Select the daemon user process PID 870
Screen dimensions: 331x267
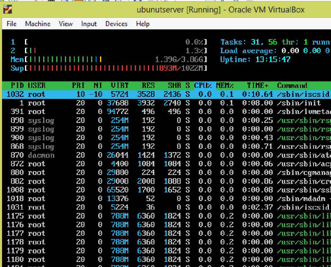(x=167, y=155)
